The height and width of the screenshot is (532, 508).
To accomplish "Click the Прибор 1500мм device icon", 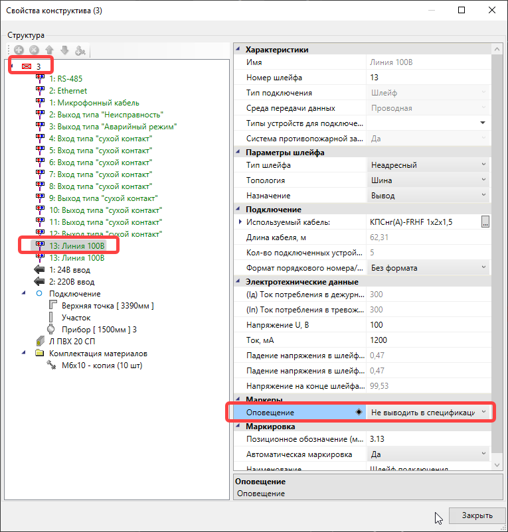I will (52, 330).
